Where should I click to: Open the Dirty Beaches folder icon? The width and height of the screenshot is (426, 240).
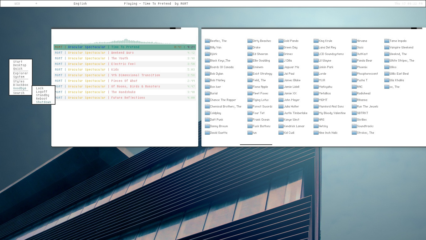pyautogui.click(x=250, y=41)
